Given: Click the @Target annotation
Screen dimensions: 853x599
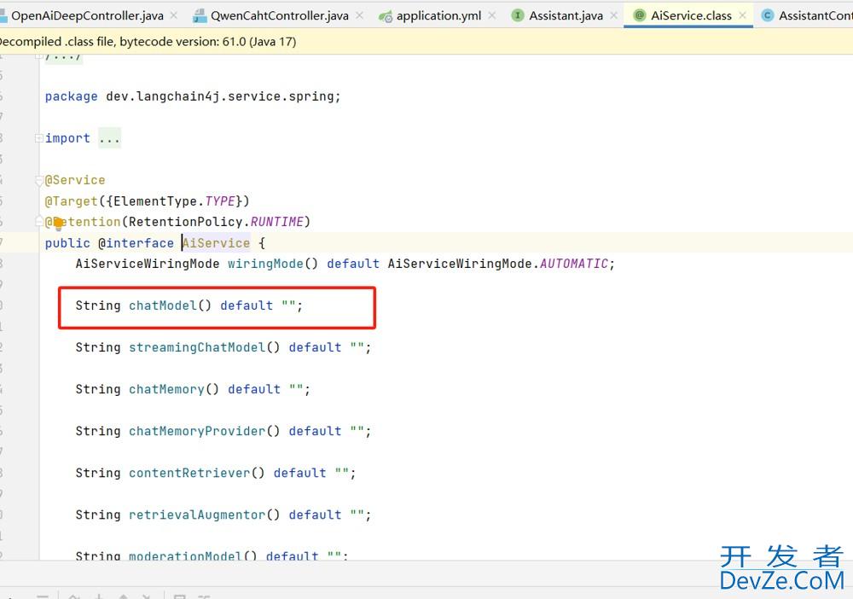Looking at the screenshot, I should tap(72, 201).
